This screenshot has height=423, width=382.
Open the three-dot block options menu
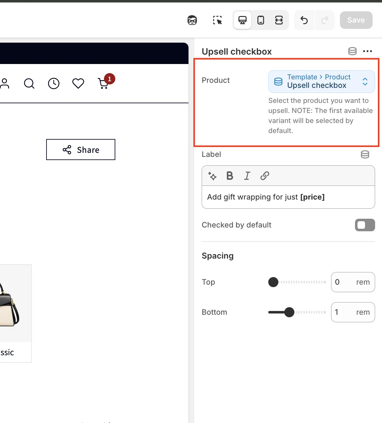[367, 51]
